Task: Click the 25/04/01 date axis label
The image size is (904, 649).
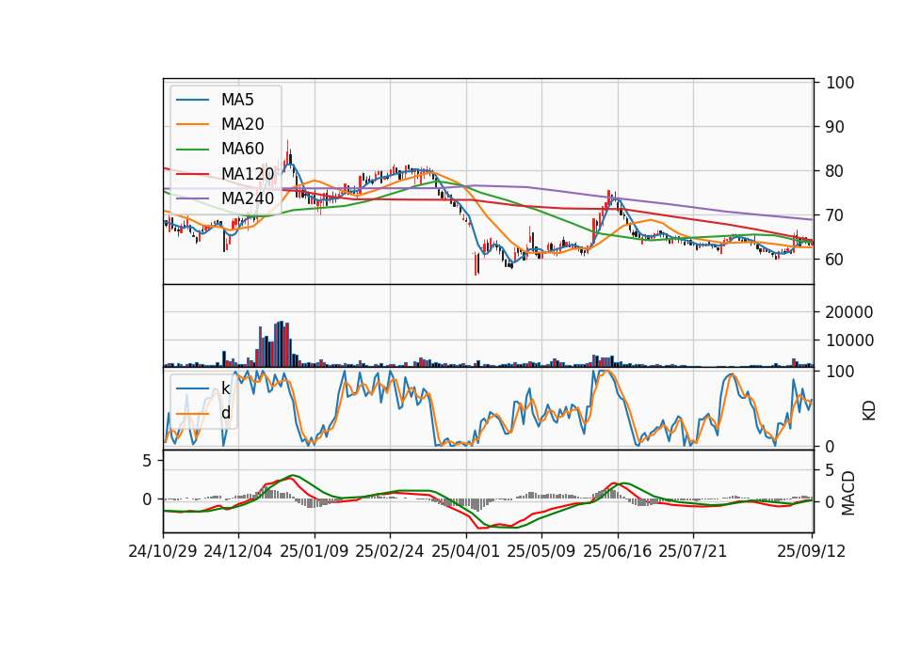Action: click(465, 551)
